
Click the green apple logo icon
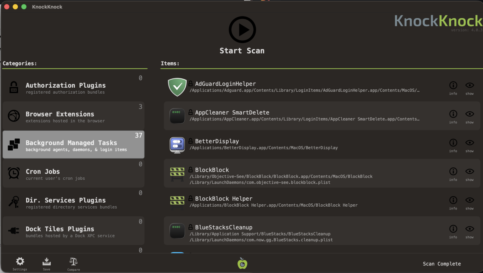(x=242, y=263)
